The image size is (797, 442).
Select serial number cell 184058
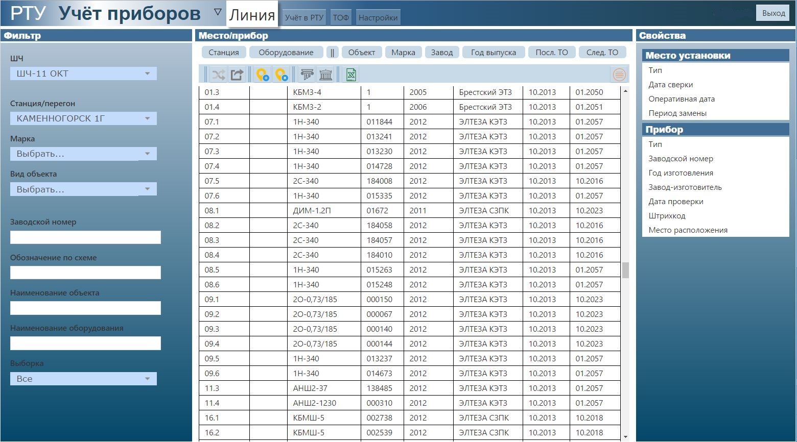pyautogui.click(x=382, y=226)
